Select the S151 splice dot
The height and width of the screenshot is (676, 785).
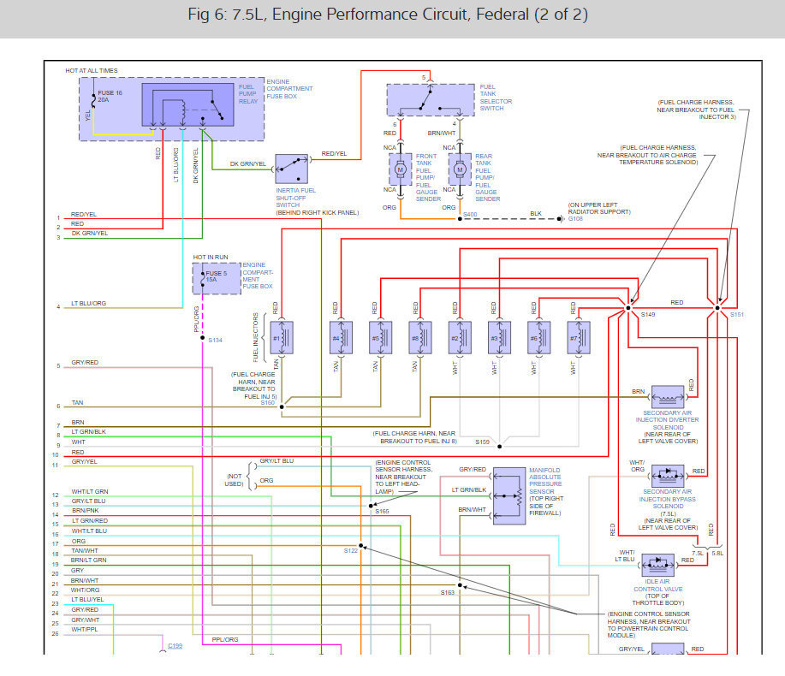(x=717, y=308)
